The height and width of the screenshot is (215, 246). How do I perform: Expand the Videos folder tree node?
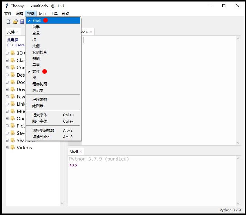coord(7,147)
